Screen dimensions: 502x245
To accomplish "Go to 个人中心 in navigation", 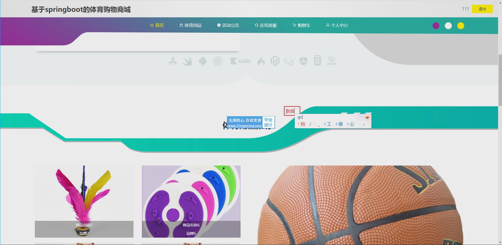I will coord(337,25).
